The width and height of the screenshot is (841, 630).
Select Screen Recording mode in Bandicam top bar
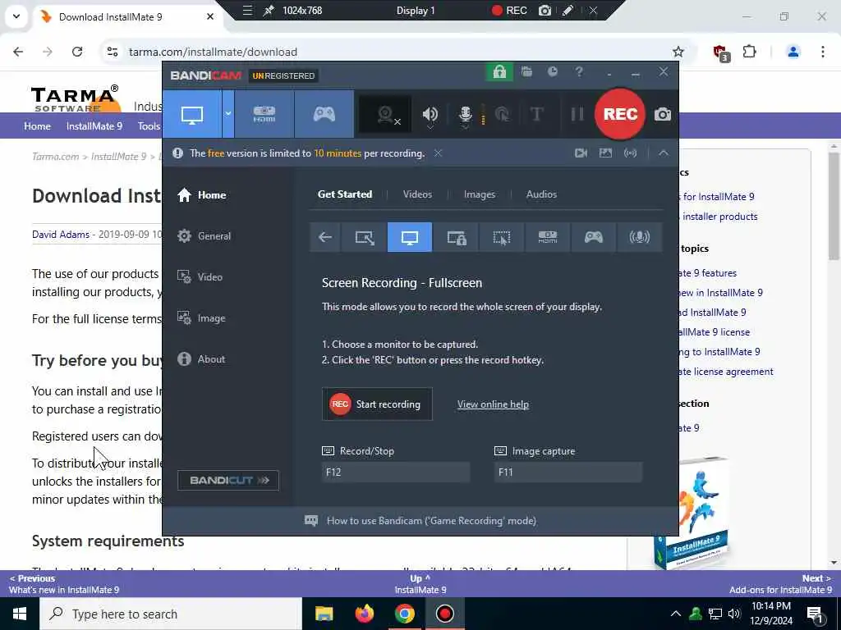point(192,114)
